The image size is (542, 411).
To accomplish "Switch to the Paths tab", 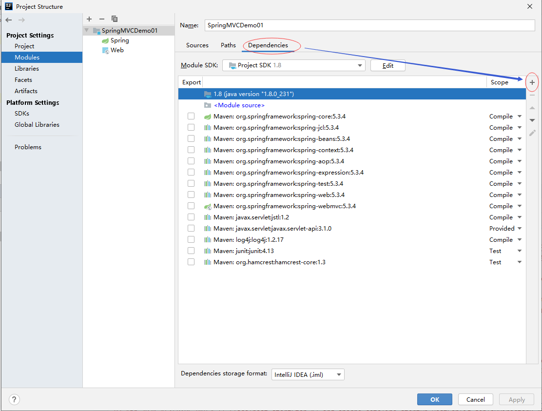I will click(228, 45).
